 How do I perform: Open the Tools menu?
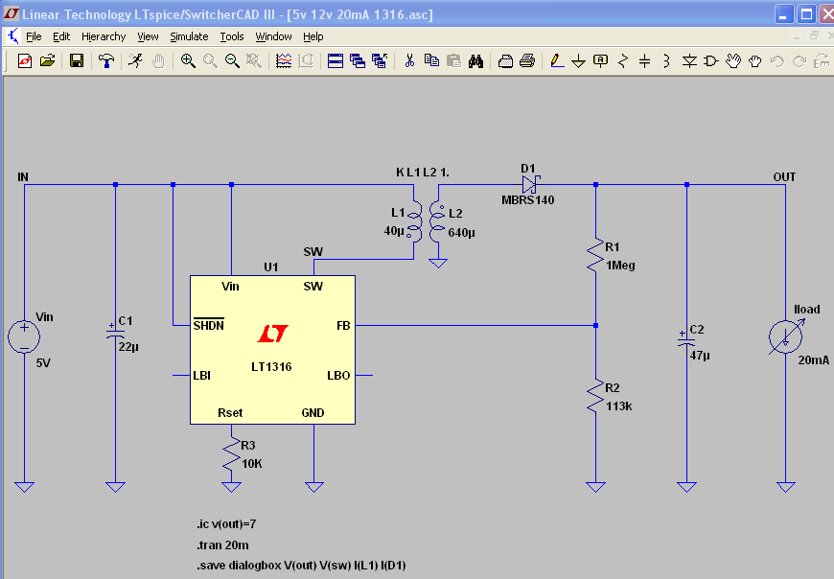[232, 36]
